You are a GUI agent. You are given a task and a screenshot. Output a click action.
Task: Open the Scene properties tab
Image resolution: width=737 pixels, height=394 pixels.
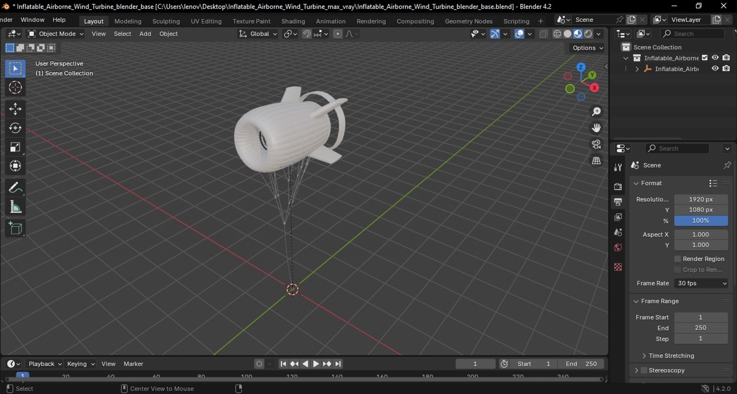tap(618, 232)
